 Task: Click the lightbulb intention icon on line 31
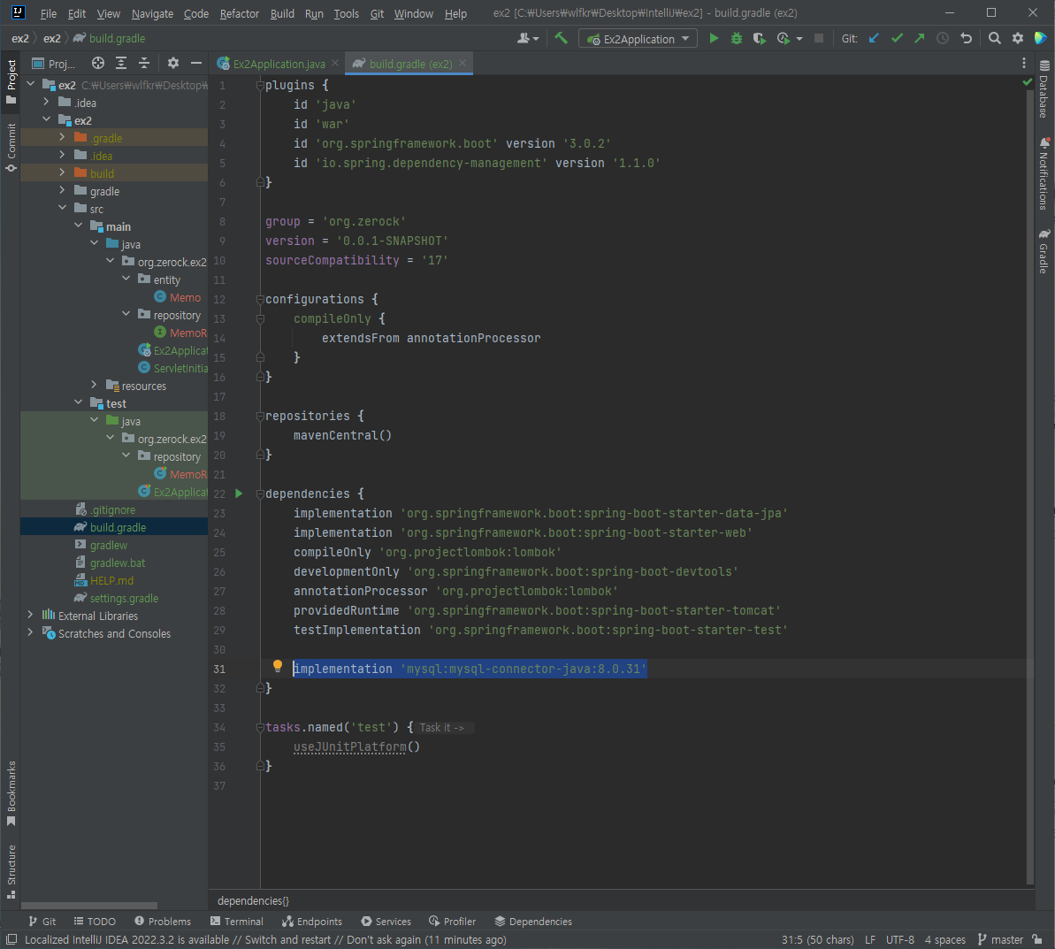[x=277, y=666]
